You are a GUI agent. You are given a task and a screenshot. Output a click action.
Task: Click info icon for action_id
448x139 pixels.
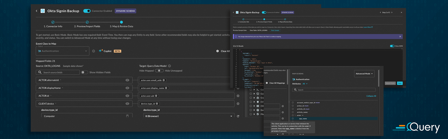[293, 106]
